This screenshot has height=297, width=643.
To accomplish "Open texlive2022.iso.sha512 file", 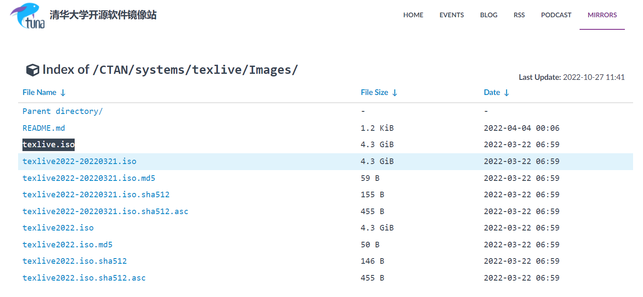I will pyautogui.click(x=75, y=261).
